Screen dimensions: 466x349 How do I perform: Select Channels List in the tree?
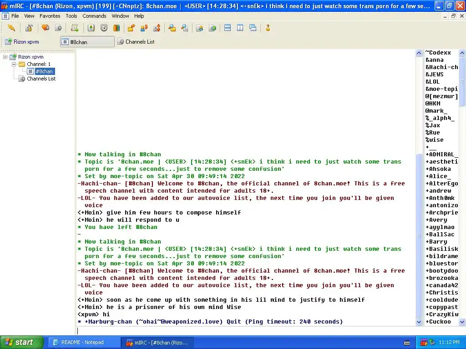tap(41, 79)
